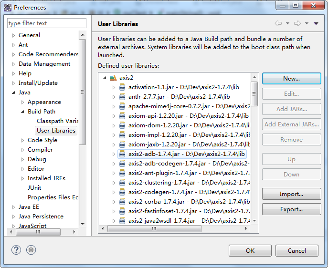
Task: Click the library list vertical scrollbar thumb
Action: pos(254,94)
